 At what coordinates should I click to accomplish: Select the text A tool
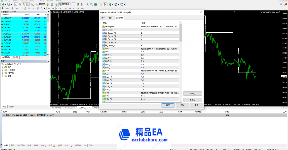pyautogui.click(x=33, y=9)
